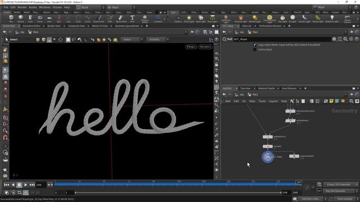360x202 pixels.
Task: Jump to the last frame
Action: click(x=32, y=185)
